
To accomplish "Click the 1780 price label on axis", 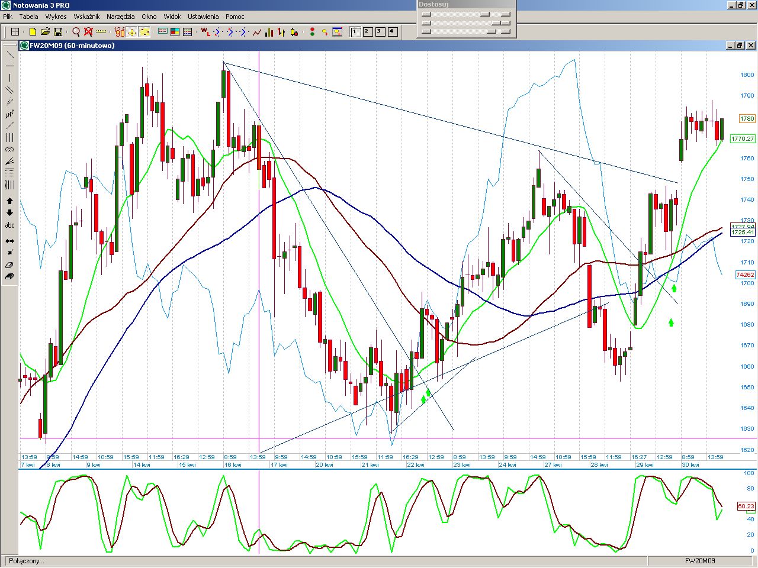I will (x=747, y=119).
